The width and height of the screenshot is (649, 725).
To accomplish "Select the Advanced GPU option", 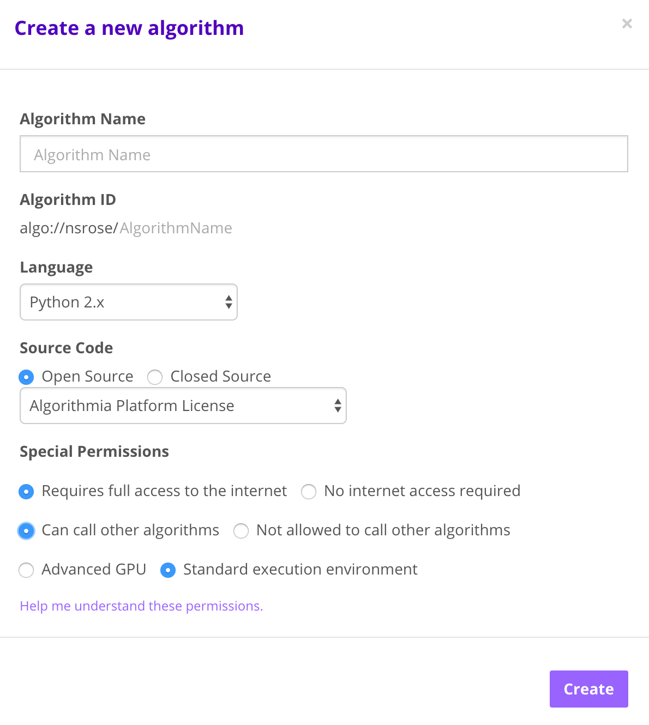I will click(x=26, y=570).
